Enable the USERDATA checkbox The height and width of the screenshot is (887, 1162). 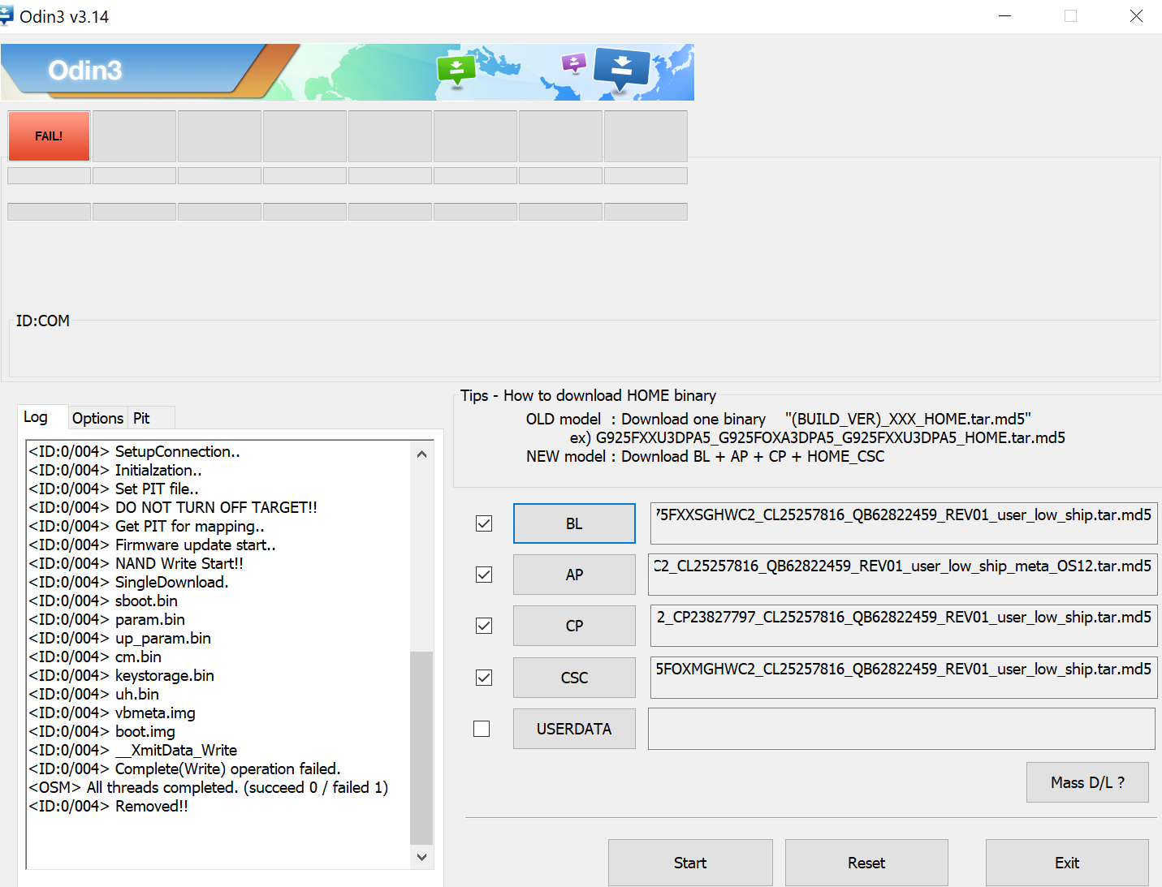[482, 729]
